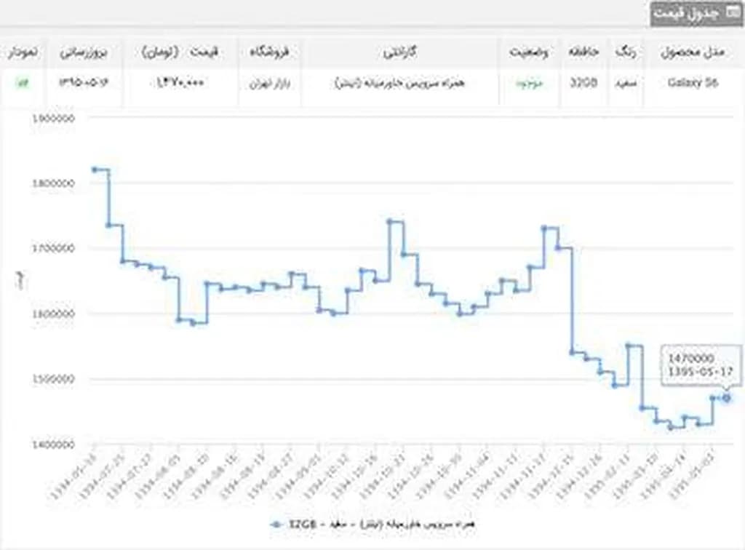Click the product model (مدل محصول) column header
Screen dimensions: 745x550
pyautogui.click(x=692, y=53)
